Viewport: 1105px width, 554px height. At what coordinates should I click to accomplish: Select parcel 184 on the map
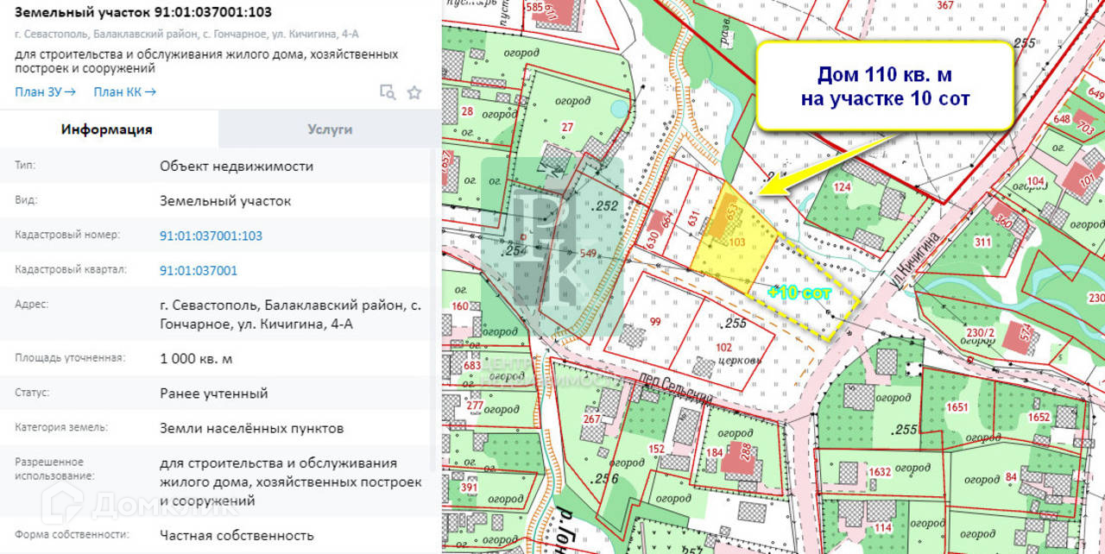715,452
